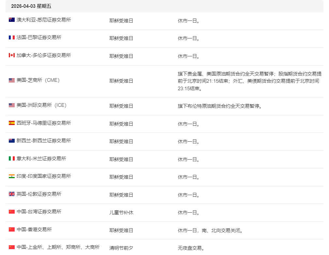Click the Canada flag icon
329x255 pixels.
tap(11, 55)
